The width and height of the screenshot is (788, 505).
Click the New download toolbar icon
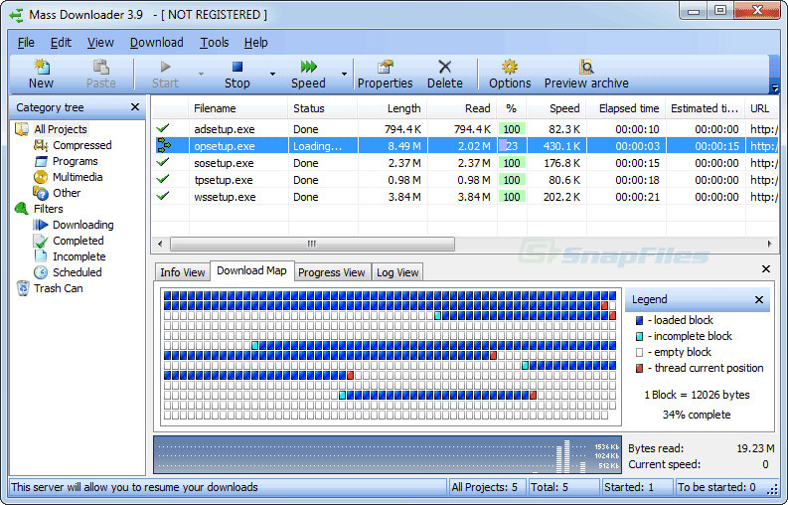[x=41, y=74]
